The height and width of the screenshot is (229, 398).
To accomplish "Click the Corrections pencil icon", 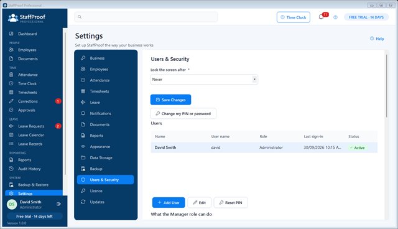I will pyautogui.click(x=11, y=101).
